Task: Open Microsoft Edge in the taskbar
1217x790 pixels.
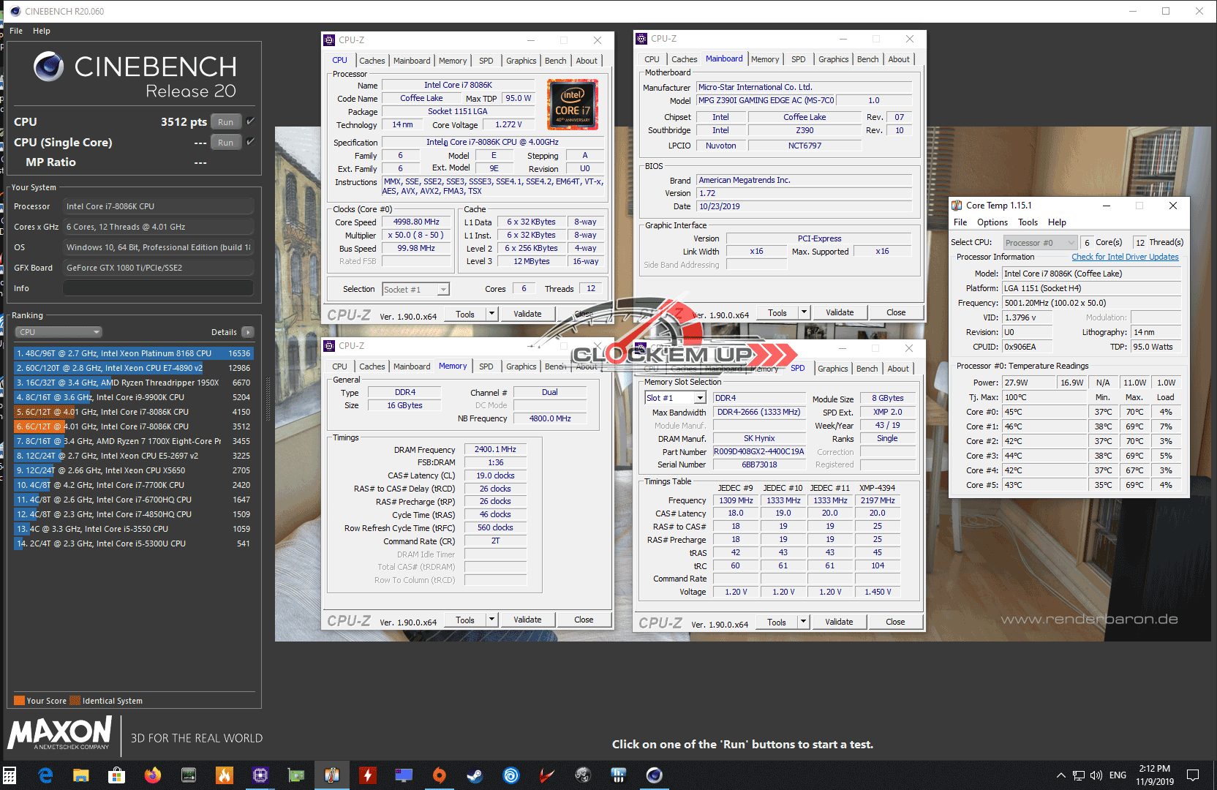Action: [45, 775]
